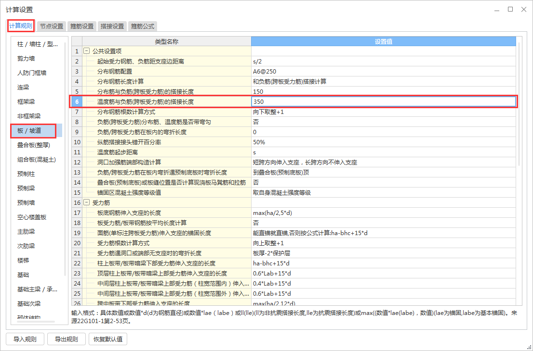Click the s value for 温度筋起步距离

(x=384, y=152)
